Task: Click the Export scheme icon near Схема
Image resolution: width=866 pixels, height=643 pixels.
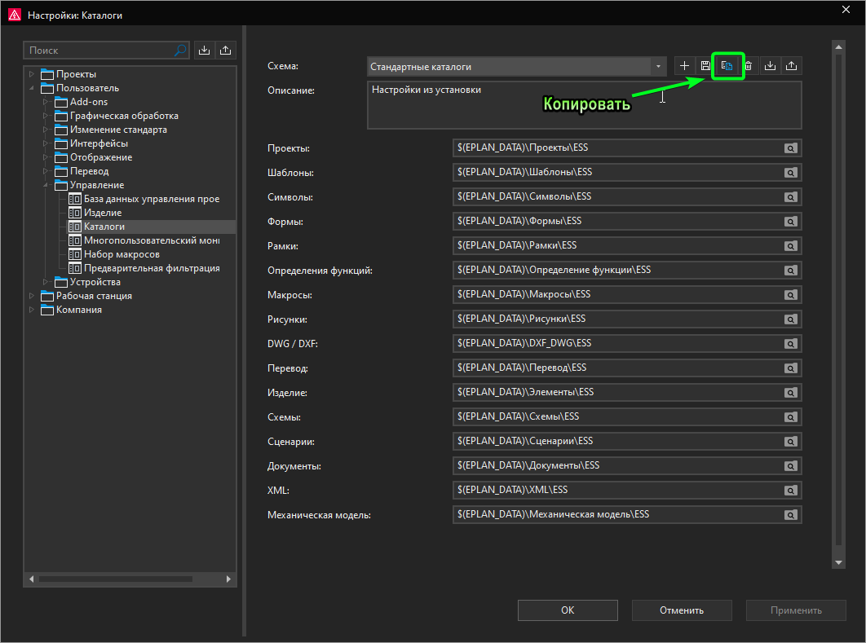Action: [x=792, y=66]
